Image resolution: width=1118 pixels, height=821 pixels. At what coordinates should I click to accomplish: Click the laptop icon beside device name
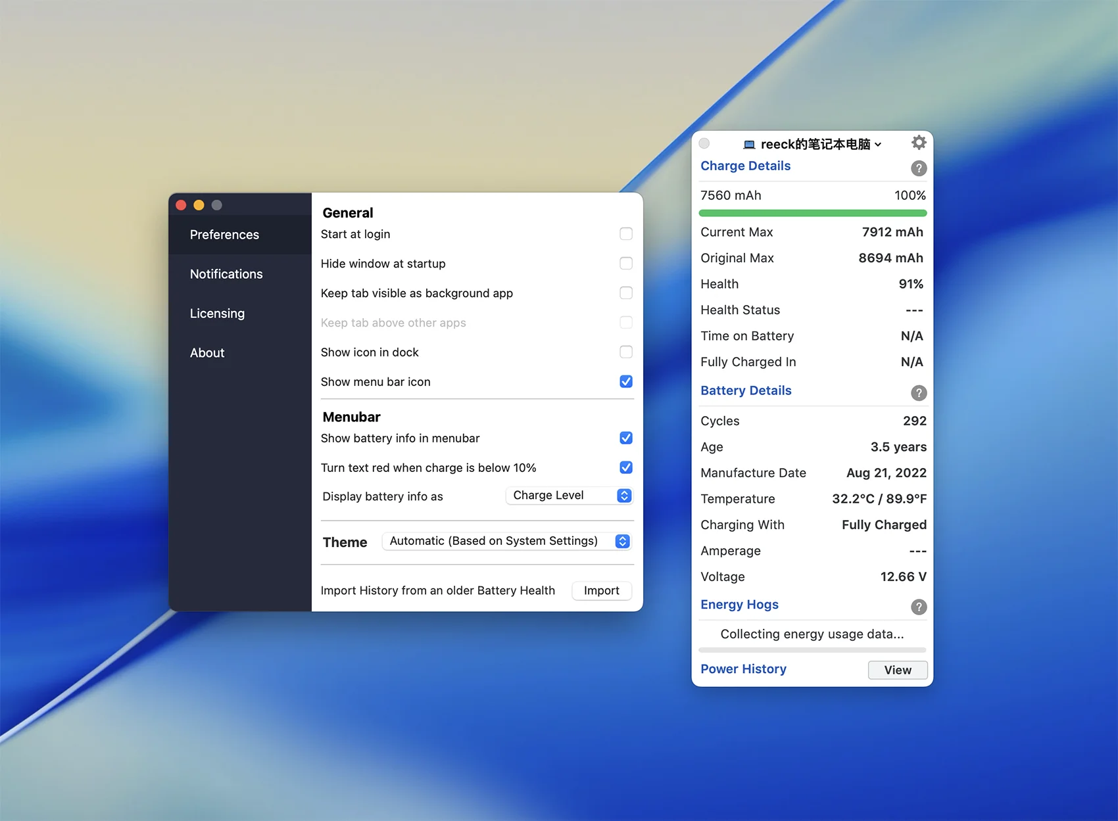tap(748, 145)
